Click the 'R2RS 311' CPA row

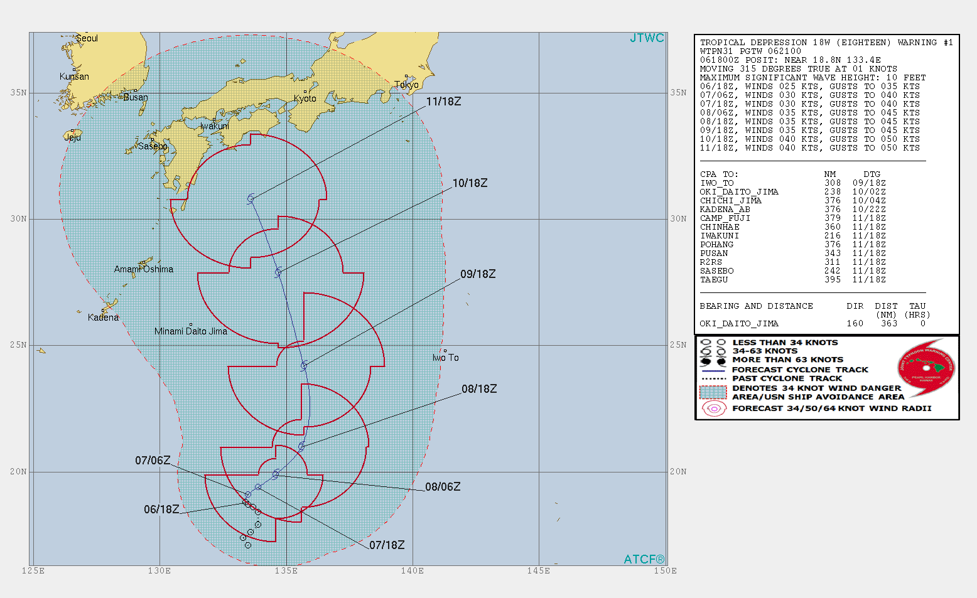pos(793,262)
